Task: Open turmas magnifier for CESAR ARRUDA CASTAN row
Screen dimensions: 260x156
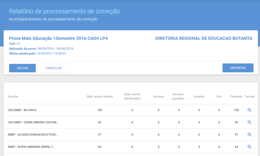Action: pyautogui.click(x=249, y=122)
